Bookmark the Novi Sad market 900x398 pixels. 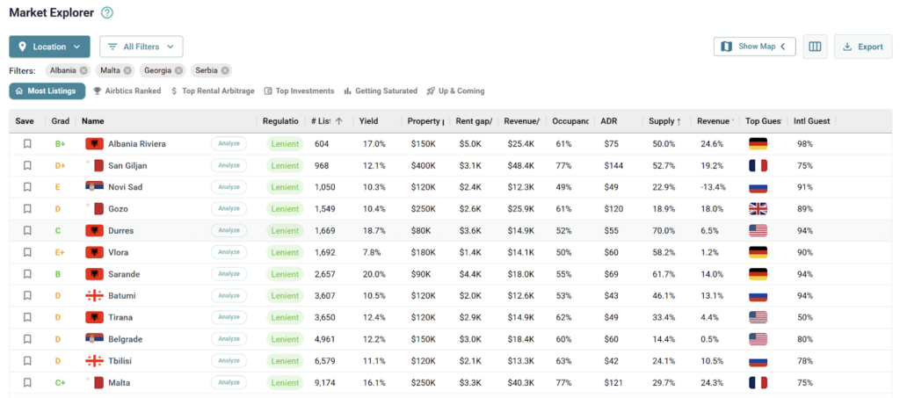(27, 187)
